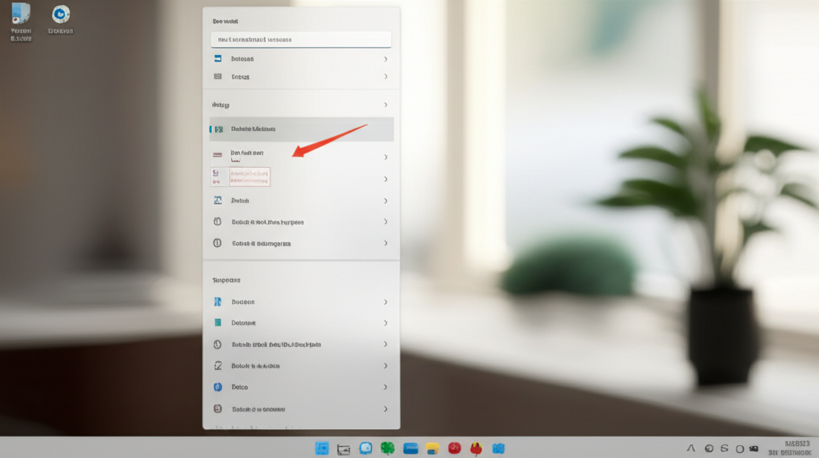Expand the chevron on the Delco row
819x458 pixels.
coord(386,387)
